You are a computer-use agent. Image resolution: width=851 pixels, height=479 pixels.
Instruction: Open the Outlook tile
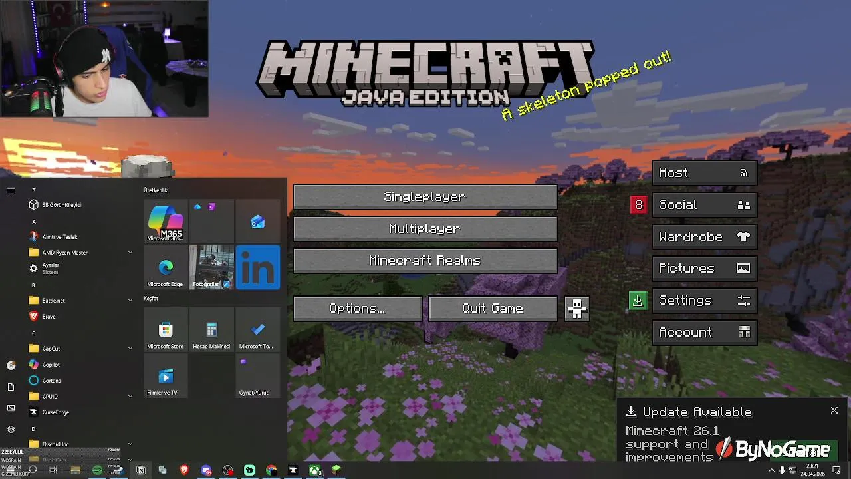point(258,221)
